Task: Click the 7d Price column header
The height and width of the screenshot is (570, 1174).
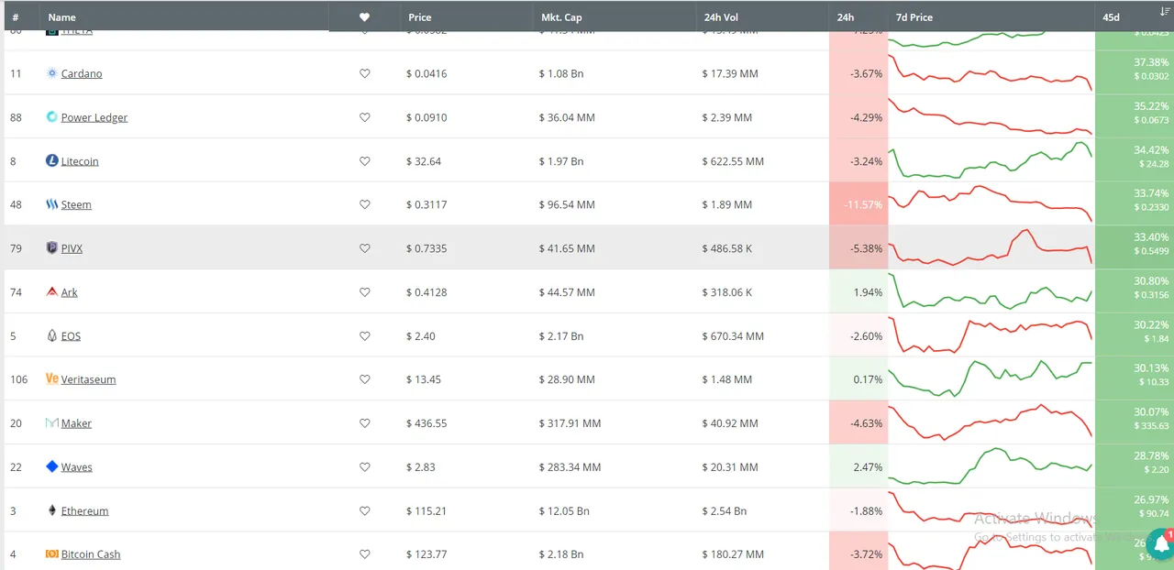Action: pos(915,17)
